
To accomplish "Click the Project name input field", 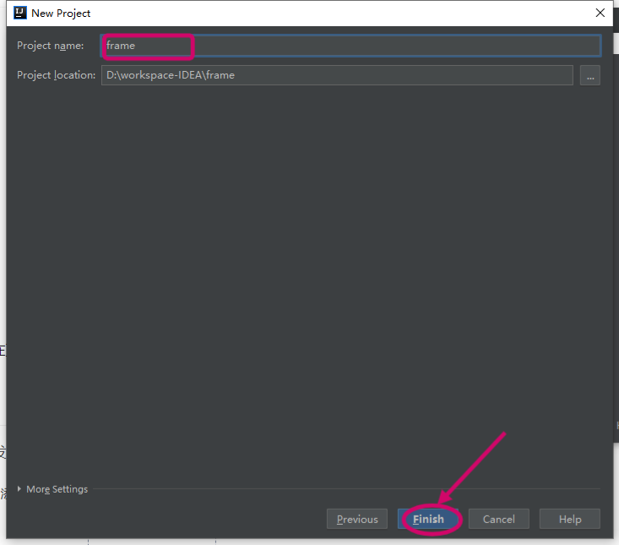I will [350, 46].
